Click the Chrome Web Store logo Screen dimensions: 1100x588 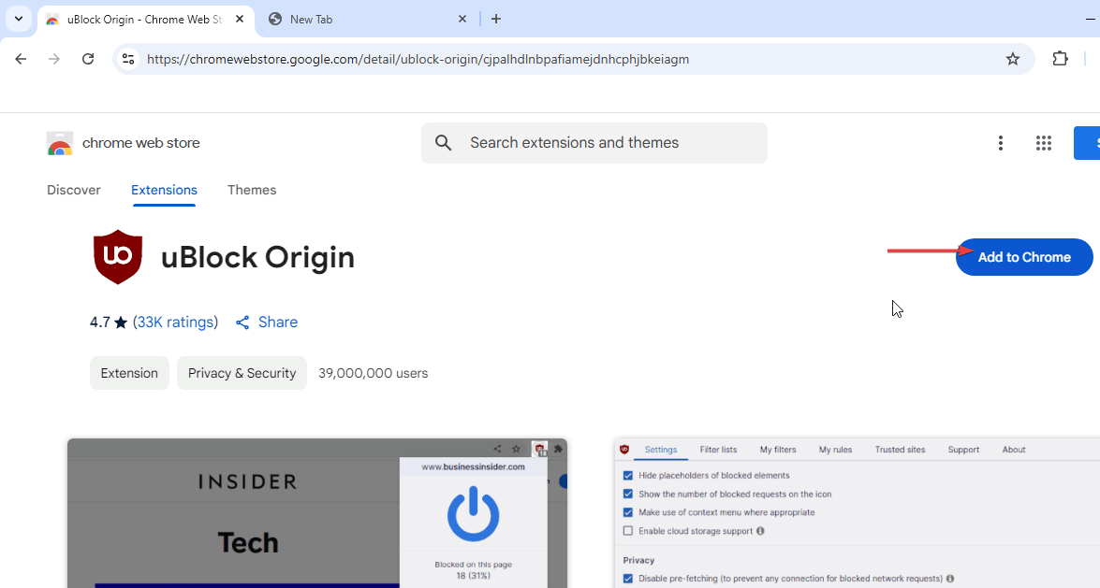60,143
